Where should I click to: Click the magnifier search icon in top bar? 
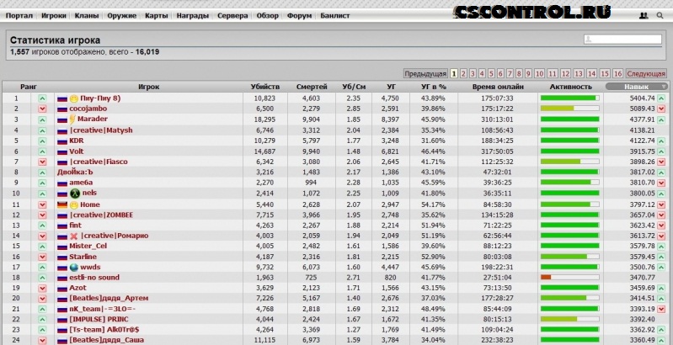click(660, 16)
